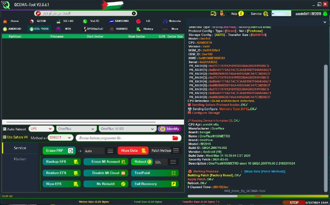Open the Reboot EDL mode options menu

click(173, 162)
